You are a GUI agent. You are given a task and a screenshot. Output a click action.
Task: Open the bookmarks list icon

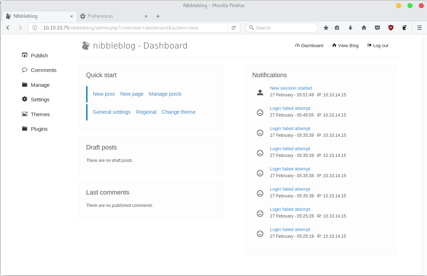coord(337,28)
